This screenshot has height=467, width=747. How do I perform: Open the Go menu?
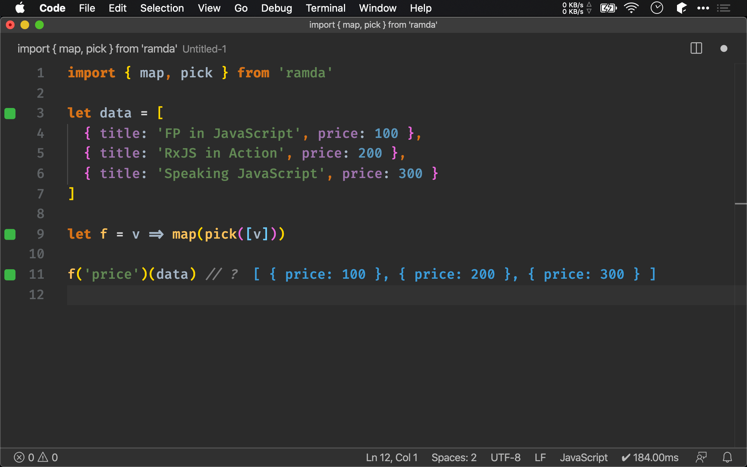pyautogui.click(x=241, y=8)
